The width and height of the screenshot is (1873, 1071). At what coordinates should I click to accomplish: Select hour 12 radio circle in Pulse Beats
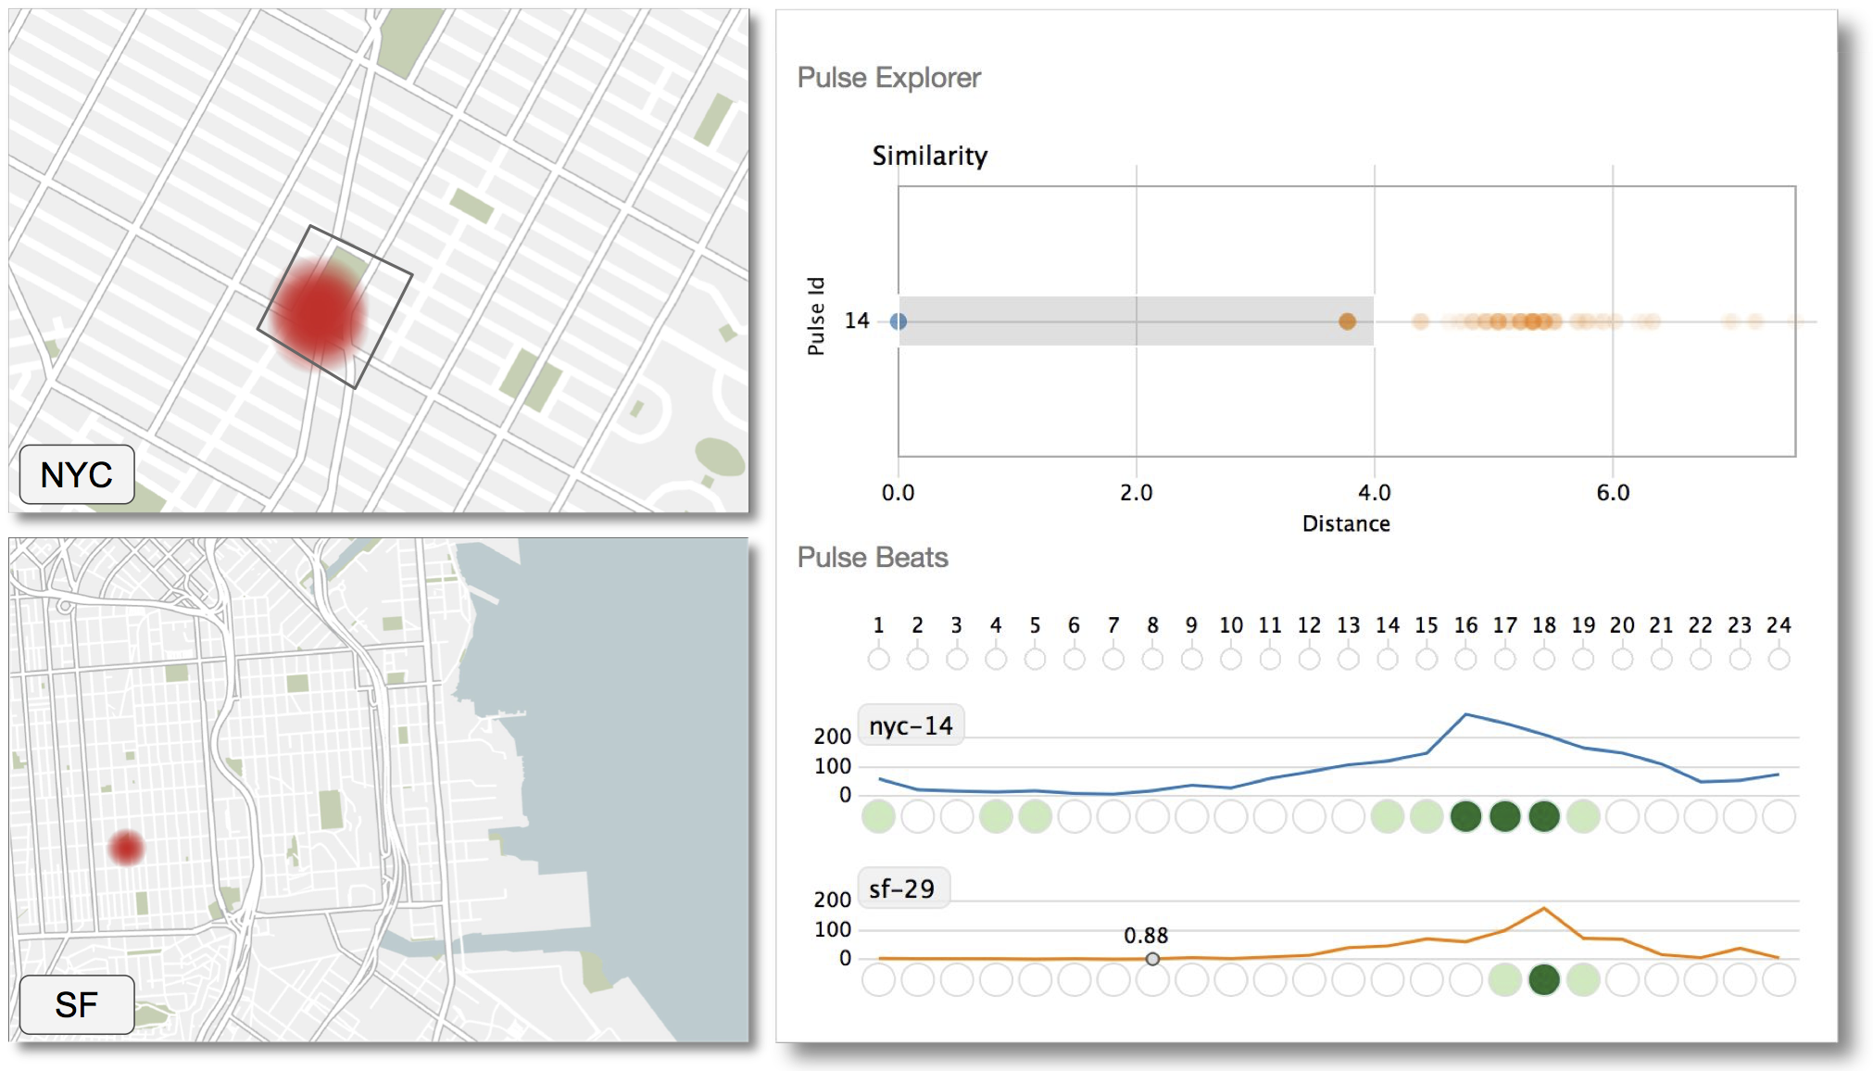(x=1309, y=659)
